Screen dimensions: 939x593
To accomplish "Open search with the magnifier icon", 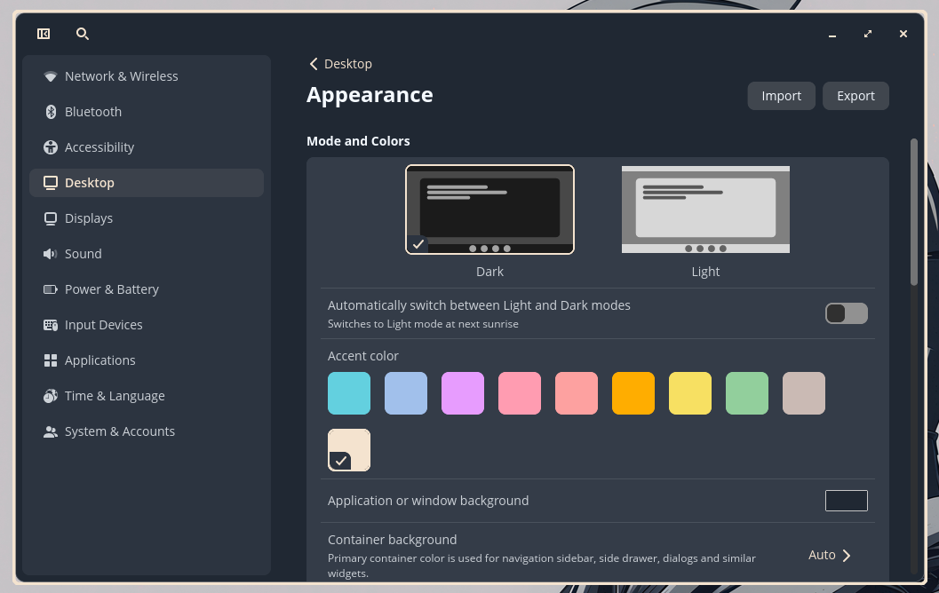I will tap(83, 34).
